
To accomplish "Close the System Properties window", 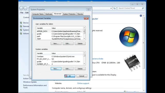I will click(x=88, y=10).
